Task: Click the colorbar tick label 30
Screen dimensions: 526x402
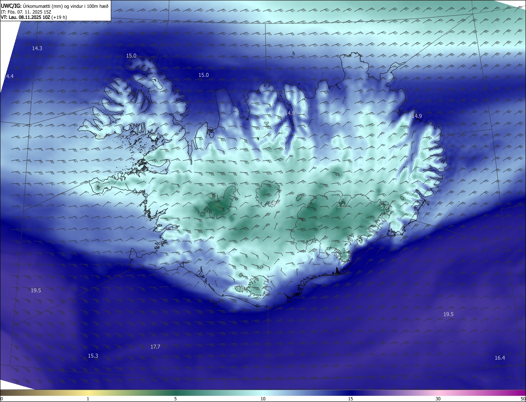Action: coord(438,399)
